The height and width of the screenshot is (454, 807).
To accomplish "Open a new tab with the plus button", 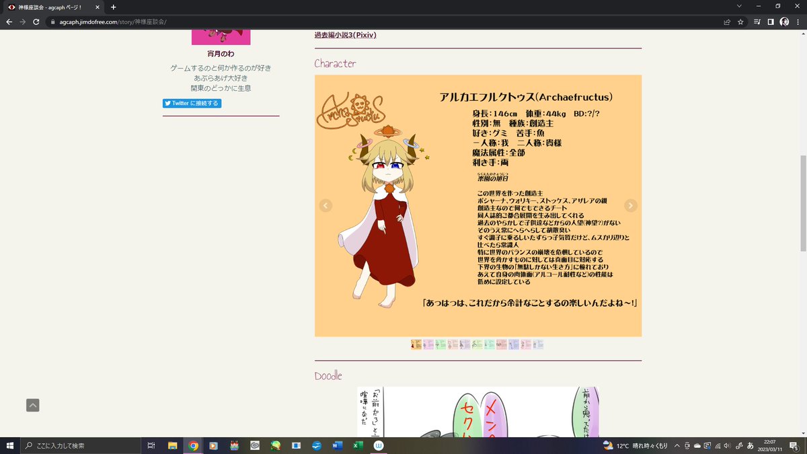I will coord(113,7).
